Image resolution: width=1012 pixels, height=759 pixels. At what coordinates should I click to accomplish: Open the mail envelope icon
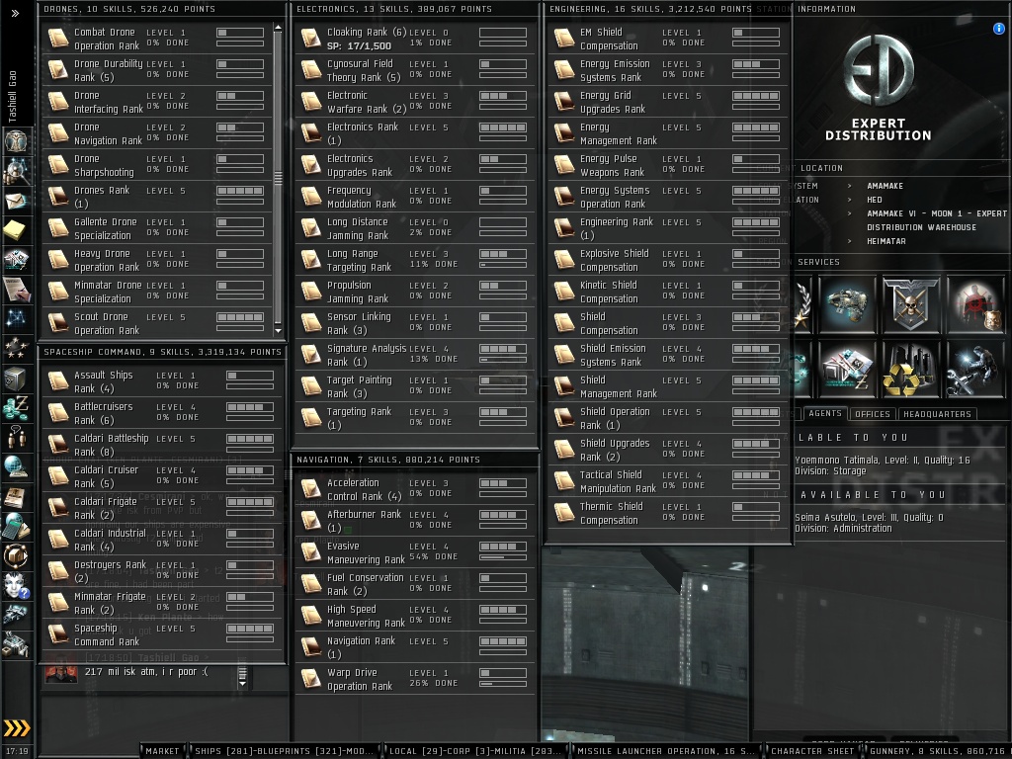click(x=16, y=201)
